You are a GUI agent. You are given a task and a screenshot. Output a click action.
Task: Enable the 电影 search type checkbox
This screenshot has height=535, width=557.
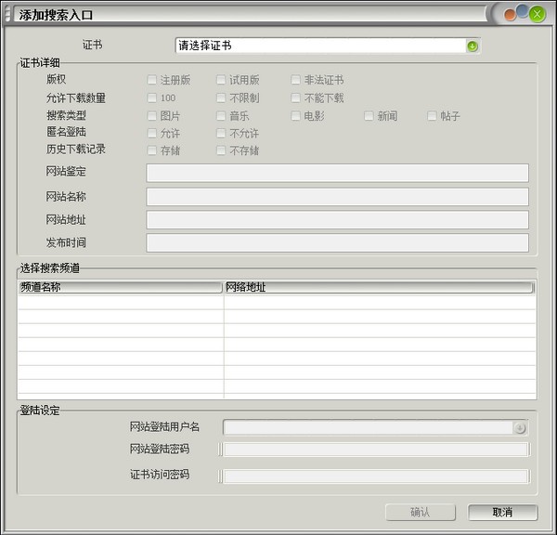(x=295, y=116)
